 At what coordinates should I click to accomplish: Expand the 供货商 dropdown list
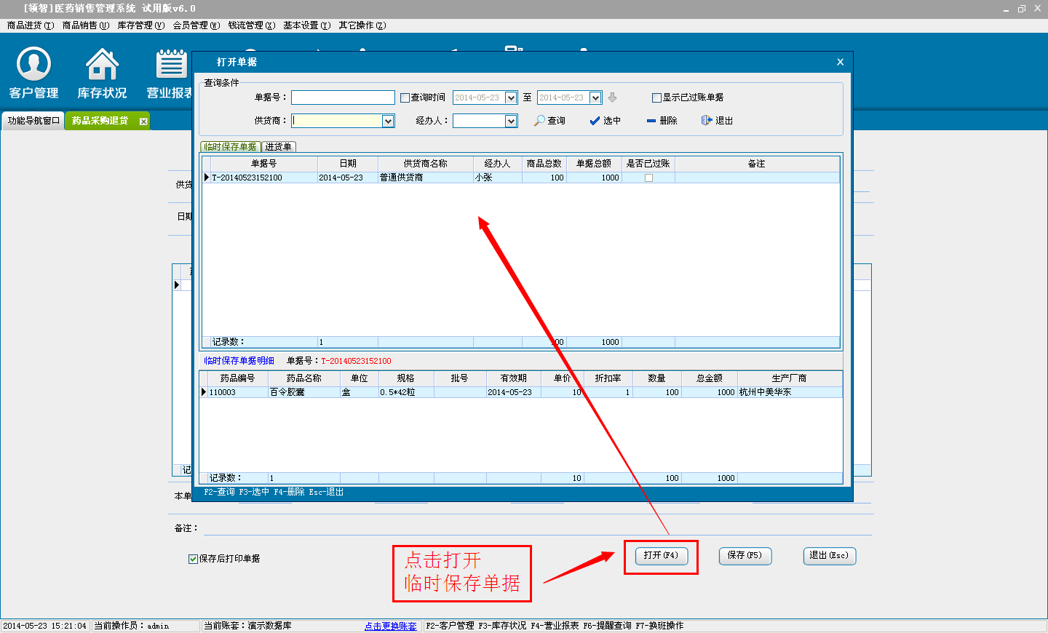point(388,121)
